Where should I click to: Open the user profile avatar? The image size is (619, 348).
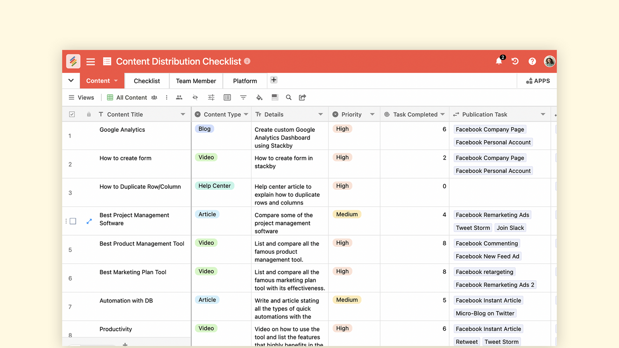point(549,61)
